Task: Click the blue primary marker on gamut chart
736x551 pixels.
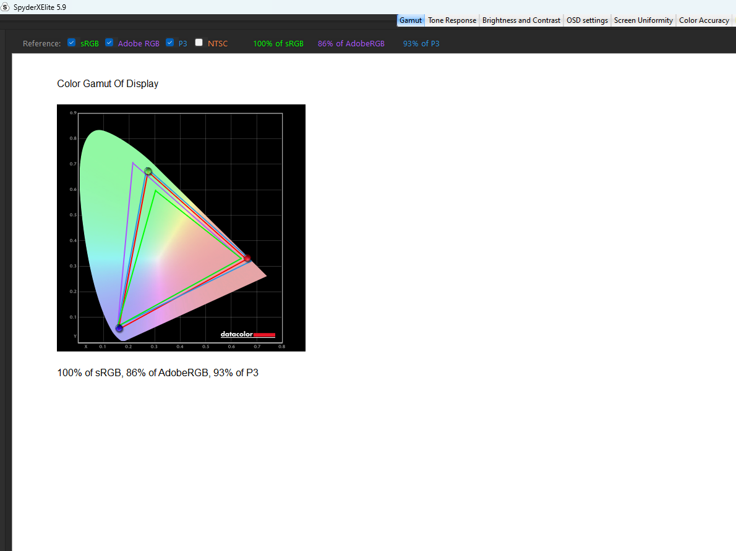Action: (119, 328)
